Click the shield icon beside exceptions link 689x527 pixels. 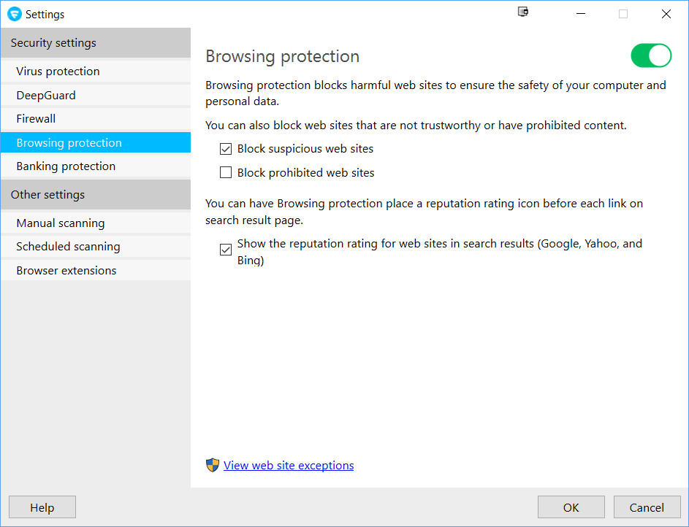(x=213, y=465)
